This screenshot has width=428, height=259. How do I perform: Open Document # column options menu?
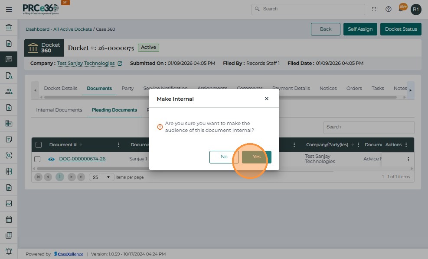pos(118,145)
